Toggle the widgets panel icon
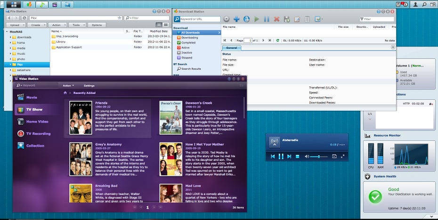Screen dimensions: 438x220 (432, 4)
